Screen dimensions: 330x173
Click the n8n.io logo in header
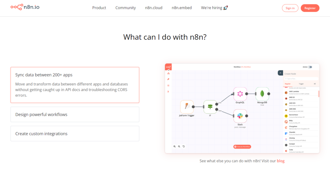[25, 7]
